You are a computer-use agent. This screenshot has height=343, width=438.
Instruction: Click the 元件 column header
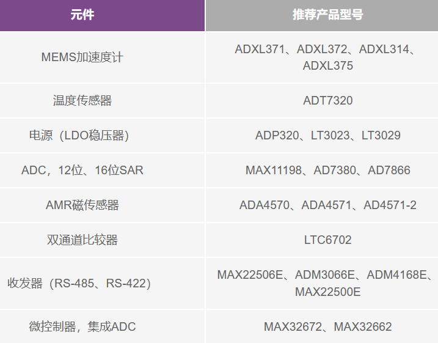[x=102, y=15]
